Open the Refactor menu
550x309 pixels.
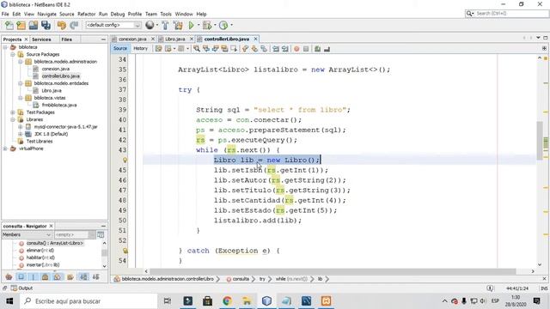point(86,14)
